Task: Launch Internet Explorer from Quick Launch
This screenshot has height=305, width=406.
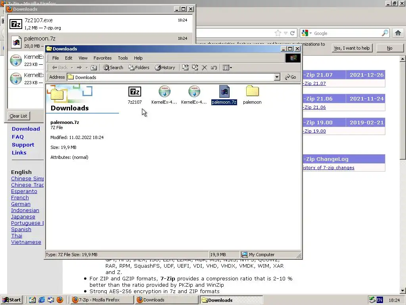Action: [x=42, y=300]
